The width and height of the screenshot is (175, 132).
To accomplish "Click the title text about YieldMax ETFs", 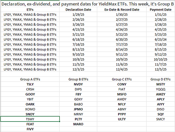I will pyautogui.click(x=87, y=3).
